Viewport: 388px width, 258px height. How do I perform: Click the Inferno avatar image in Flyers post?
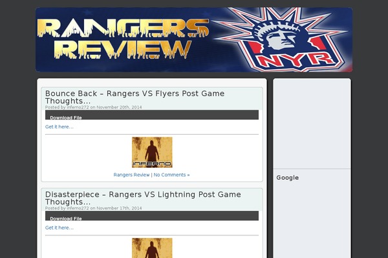pyautogui.click(x=152, y=152)
